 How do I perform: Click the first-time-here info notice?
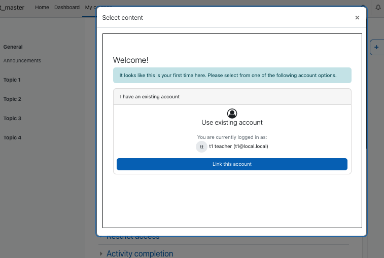tap(232, 76)
